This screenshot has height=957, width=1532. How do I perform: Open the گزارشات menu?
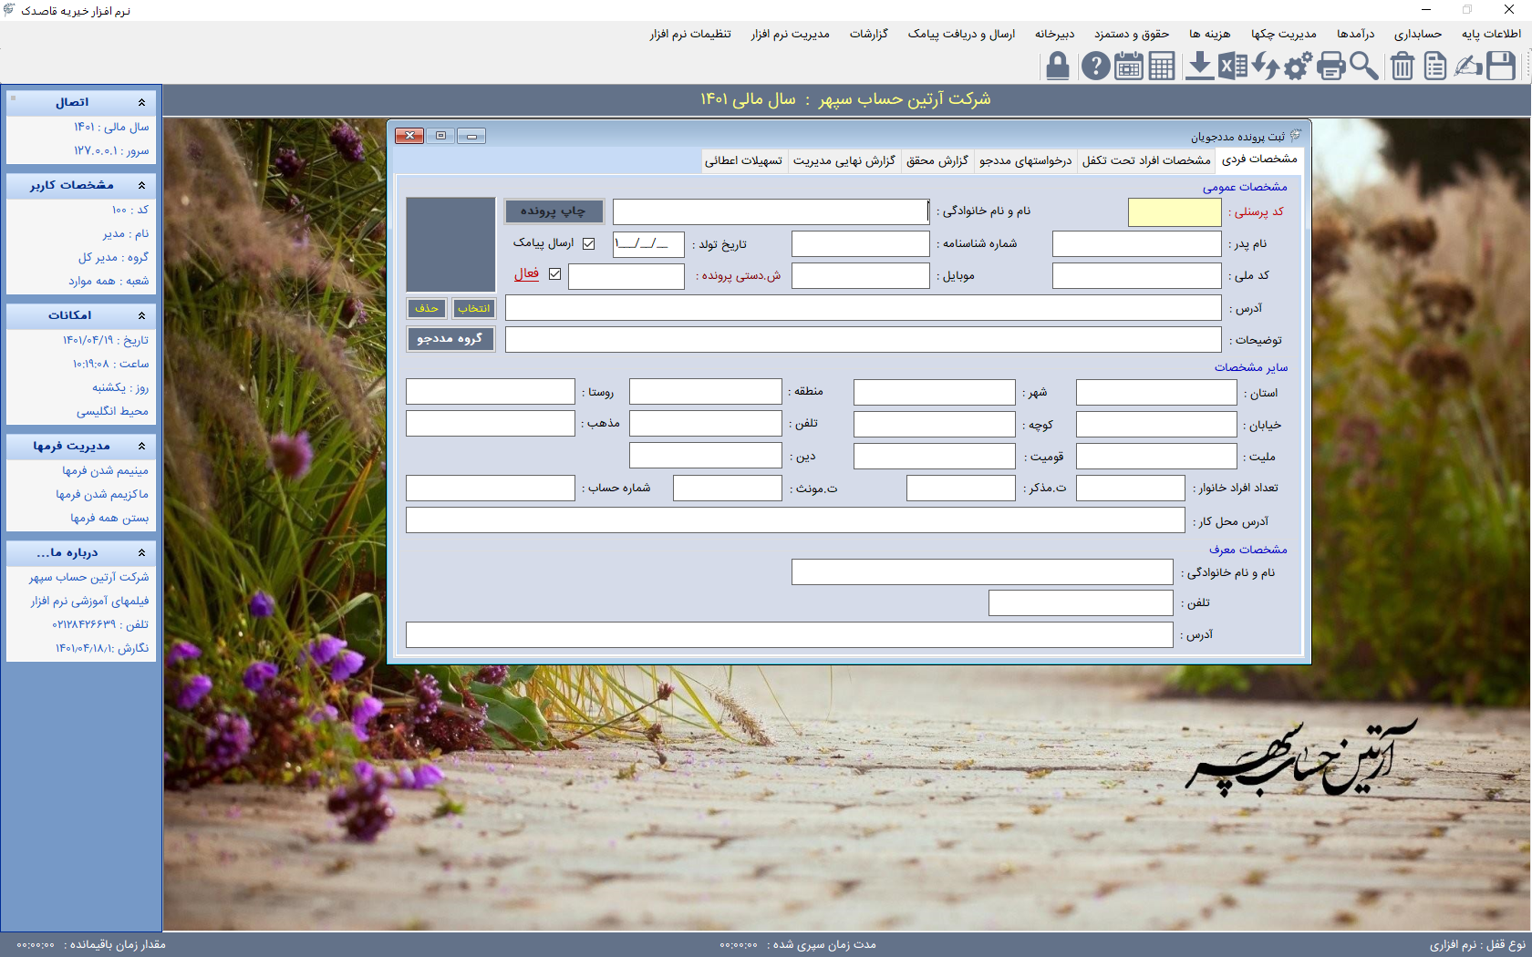(868, 34)
